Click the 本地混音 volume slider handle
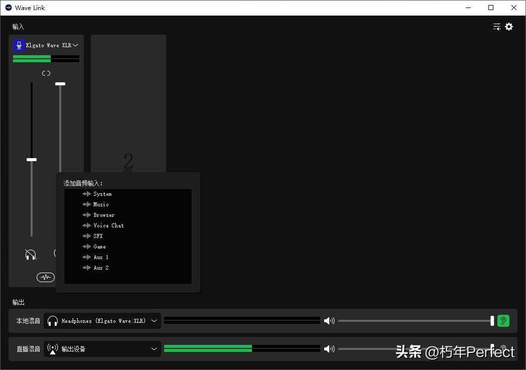This screenshot has width=526, height=370. click(x=492, y=320)
